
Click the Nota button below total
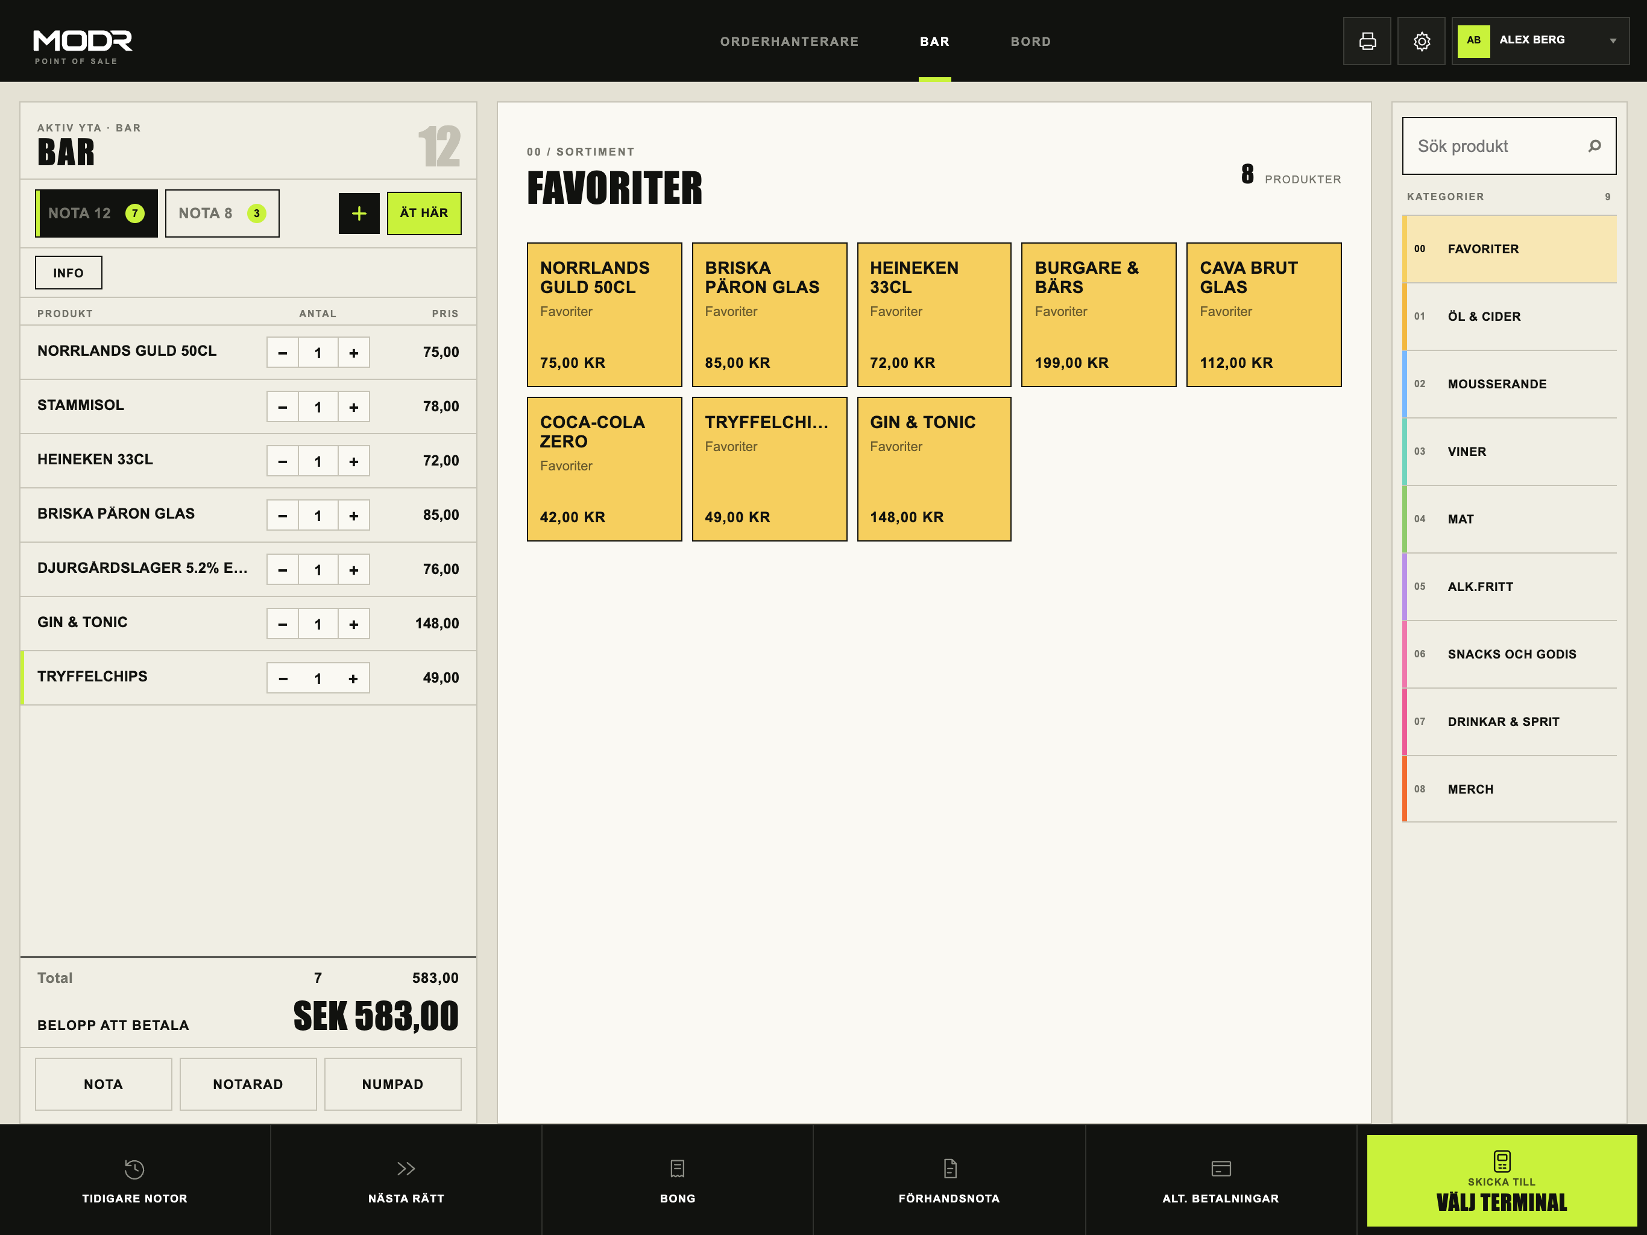pos(104,1084)
